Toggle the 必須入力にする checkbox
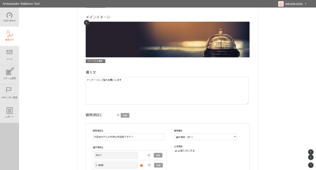 pyautogui.click(x=176, y=151)
